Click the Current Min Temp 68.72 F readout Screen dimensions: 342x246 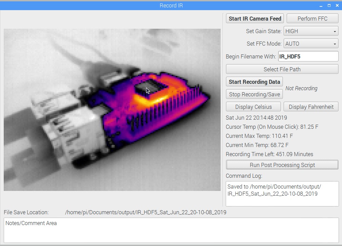click(257, 145)
